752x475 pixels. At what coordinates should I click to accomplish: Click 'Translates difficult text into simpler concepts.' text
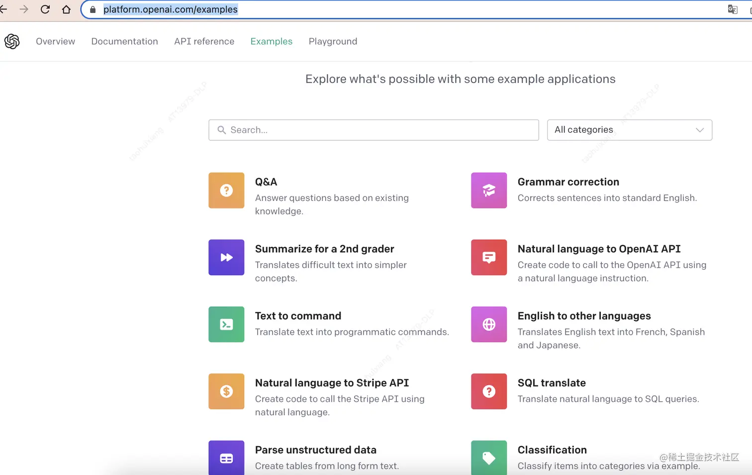(331, 272)
